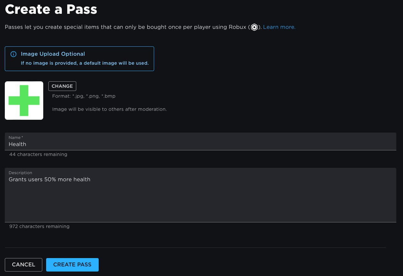Viewport: 403px width, 276px height.
Task: Click the Name field label
Action: (15, 137)
